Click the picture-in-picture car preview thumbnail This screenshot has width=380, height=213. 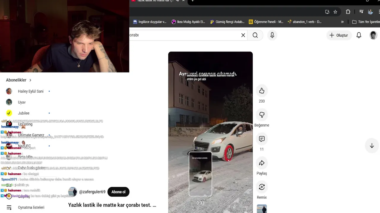click(200, 174)
